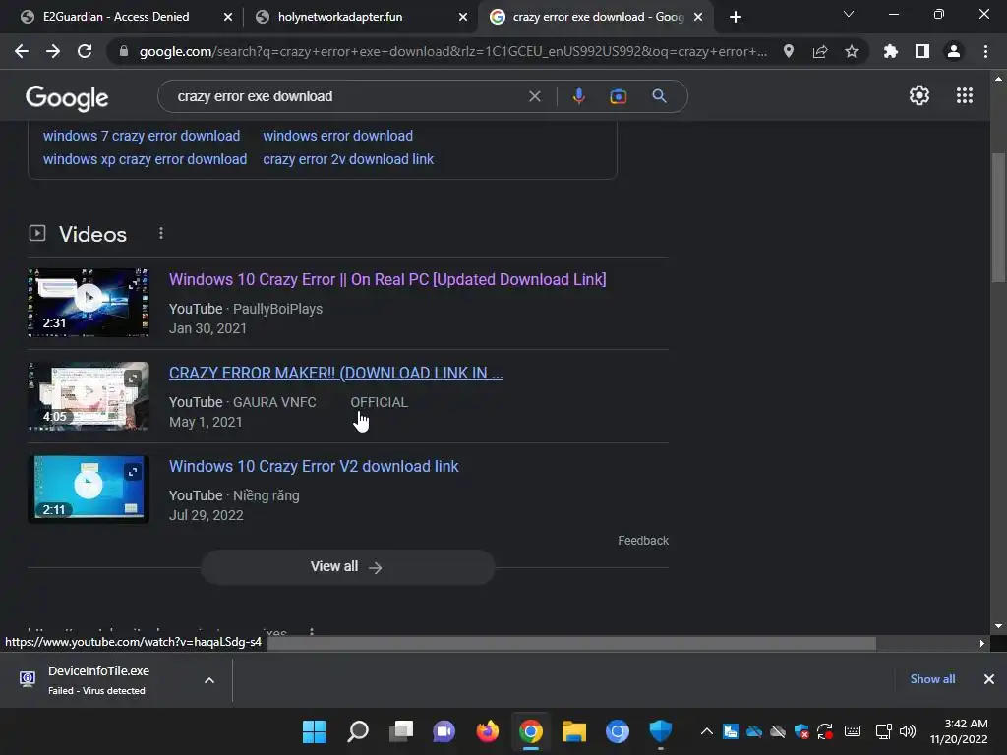1007x755 pixels.
Task: Click the horizontal page scrollbar
Action: 571,643
